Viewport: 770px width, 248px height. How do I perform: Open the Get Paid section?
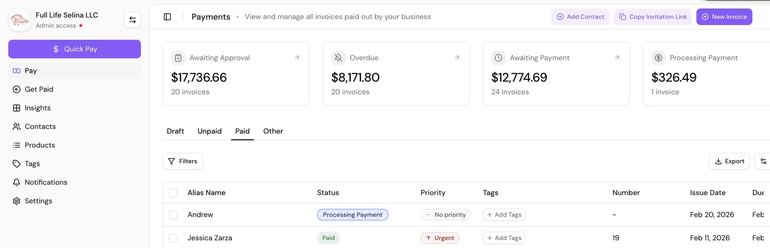(75, 89)
